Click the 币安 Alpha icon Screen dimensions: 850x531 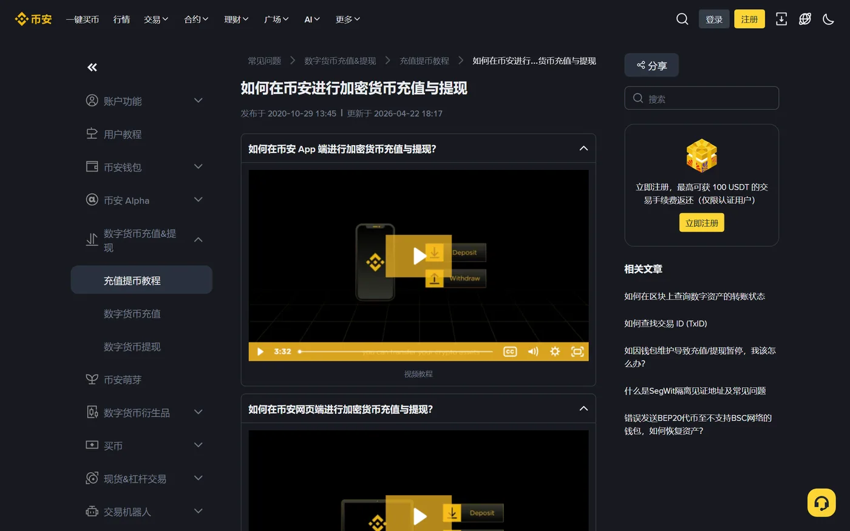92,200
